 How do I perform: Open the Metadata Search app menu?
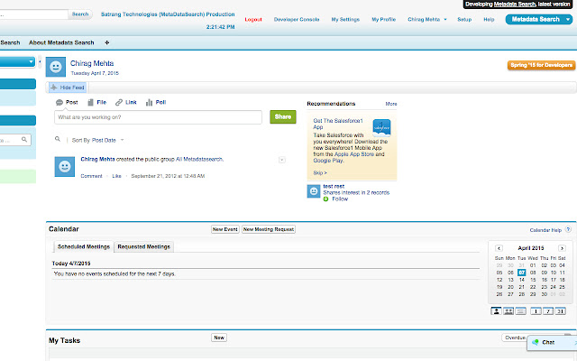pyautogui.click(x=539, y=19)
